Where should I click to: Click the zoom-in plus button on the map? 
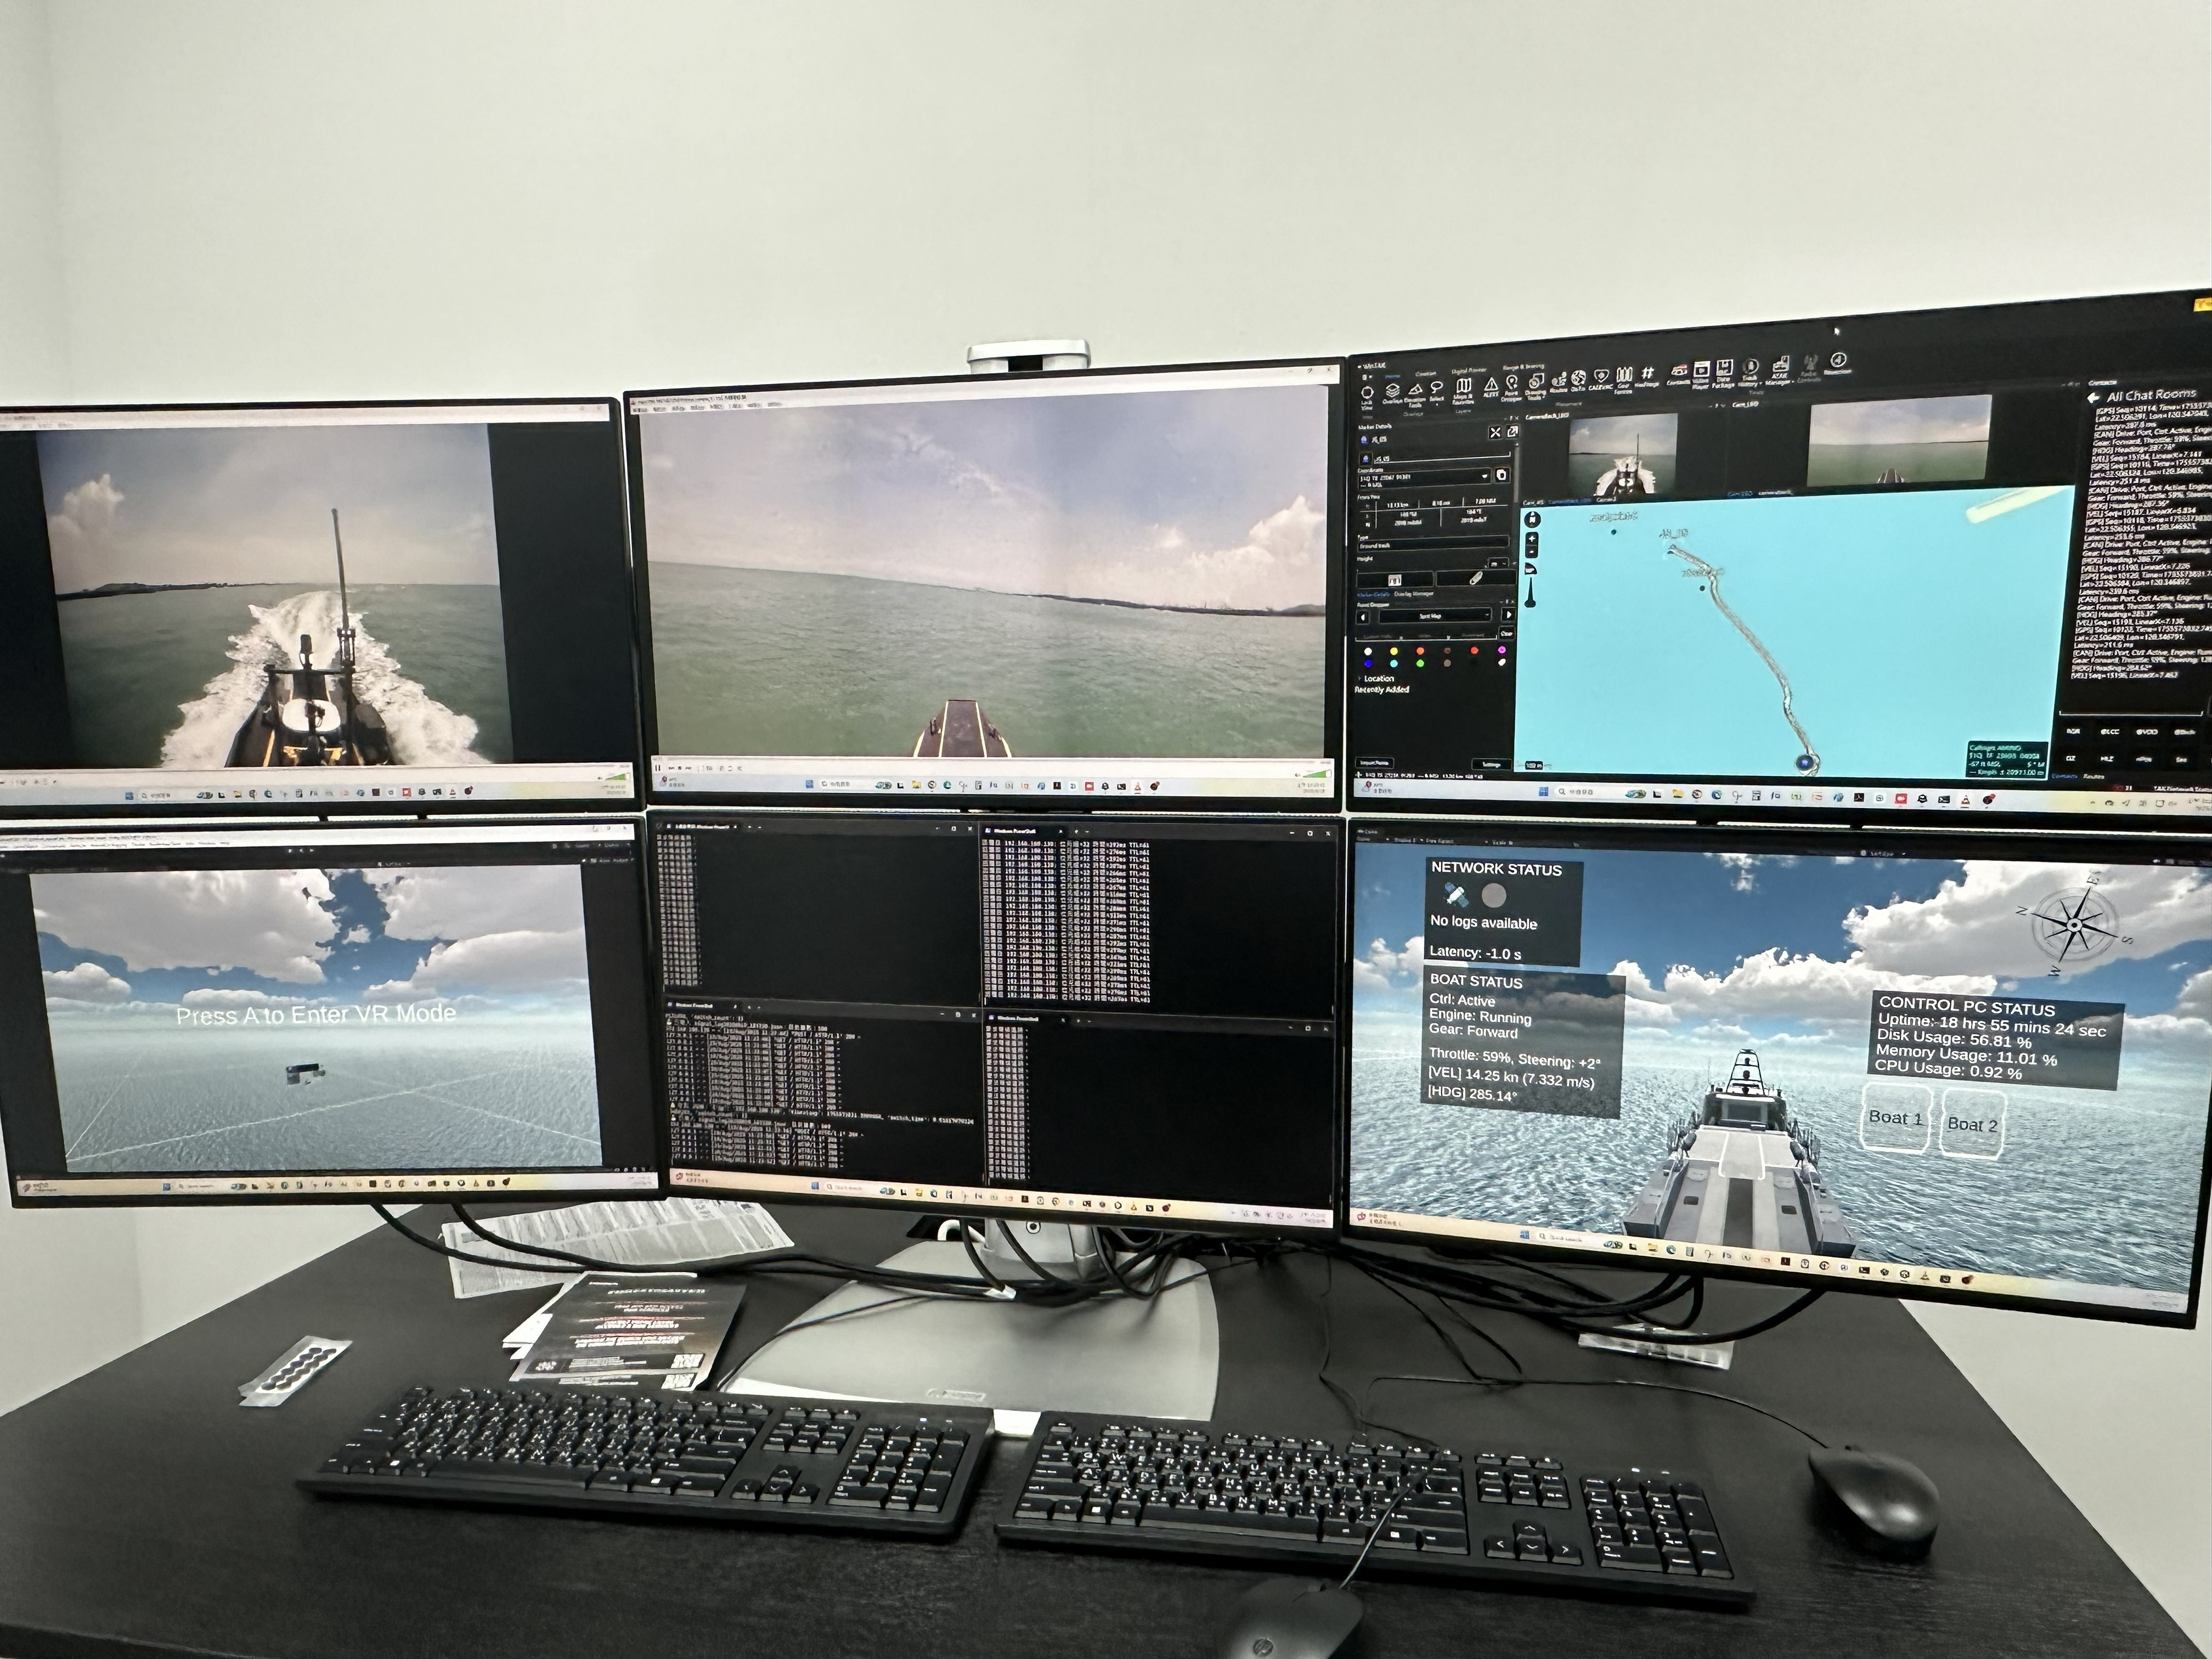click(1532, 539)
